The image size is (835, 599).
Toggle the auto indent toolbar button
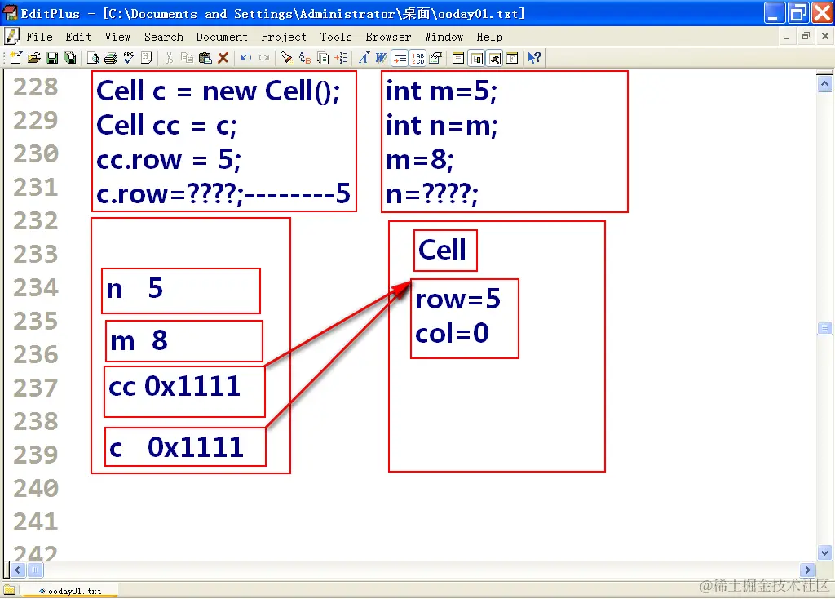tap(400, 58)
